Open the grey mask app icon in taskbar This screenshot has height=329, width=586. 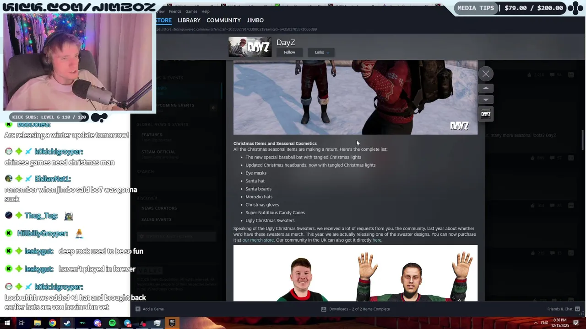(157, 323)
